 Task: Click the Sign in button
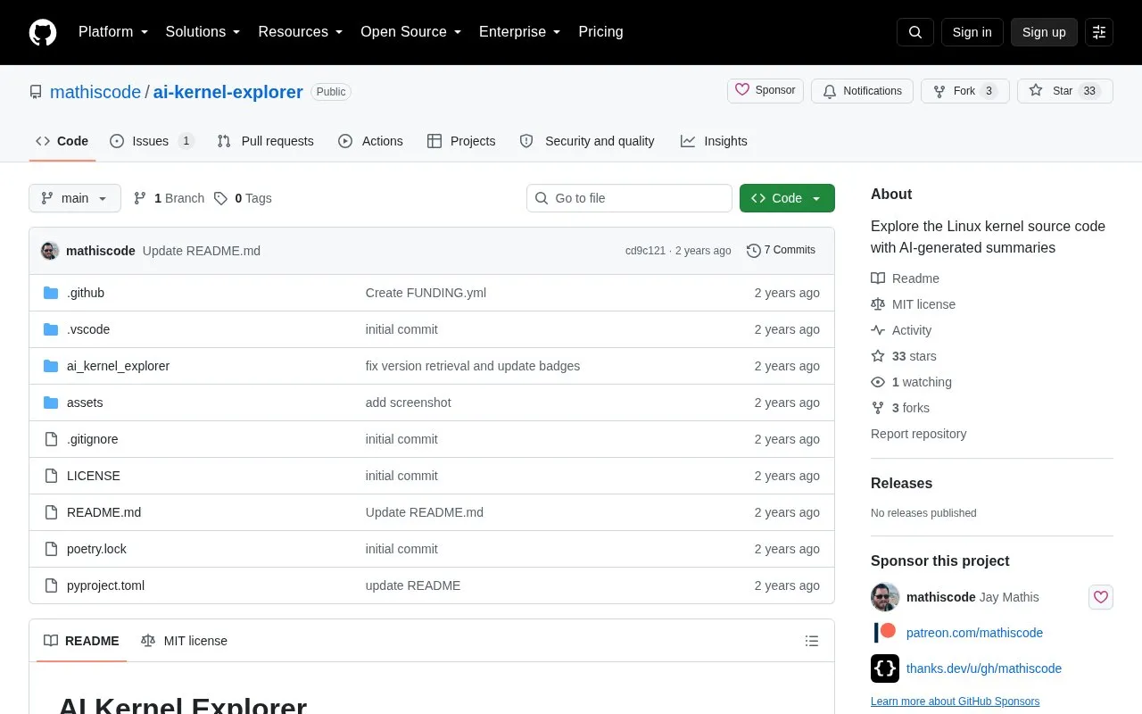pos(972,32)
